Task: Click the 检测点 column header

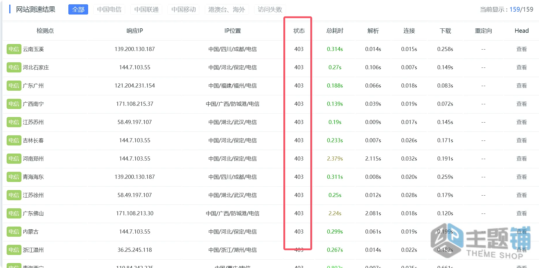Action: click(x=45, y=31)
